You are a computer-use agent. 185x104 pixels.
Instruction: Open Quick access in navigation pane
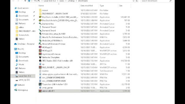pos(23,8)
